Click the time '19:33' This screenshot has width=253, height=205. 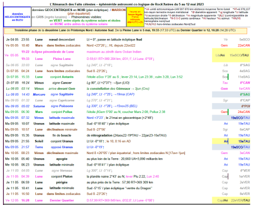coord(25,59)
